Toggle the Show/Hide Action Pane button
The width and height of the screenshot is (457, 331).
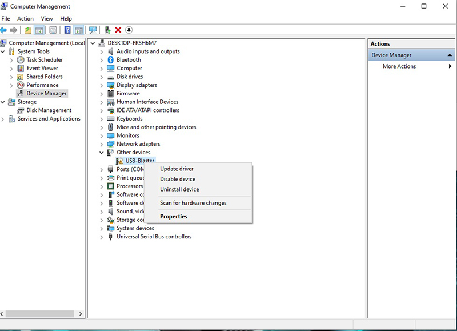(79, 30)
